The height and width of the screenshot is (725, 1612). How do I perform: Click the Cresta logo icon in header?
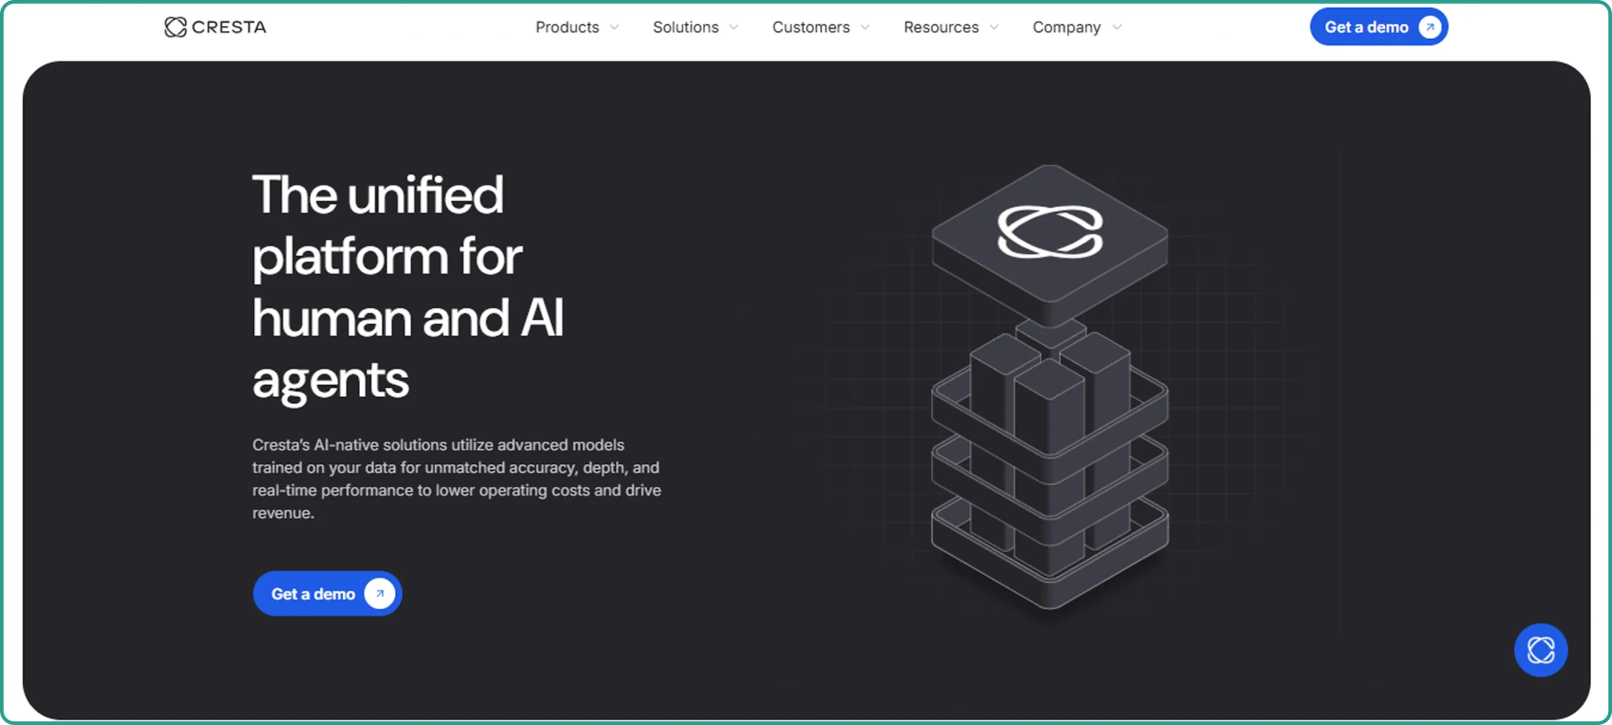coord(176,27)
